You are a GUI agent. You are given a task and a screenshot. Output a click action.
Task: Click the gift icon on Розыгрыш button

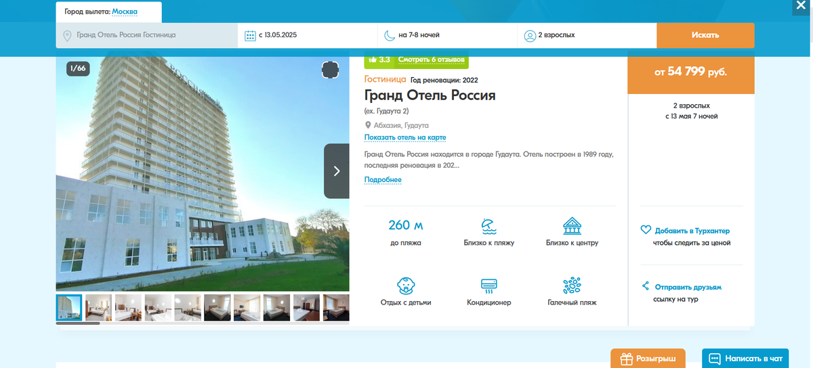pyautogui.click(x=627, y=359)
